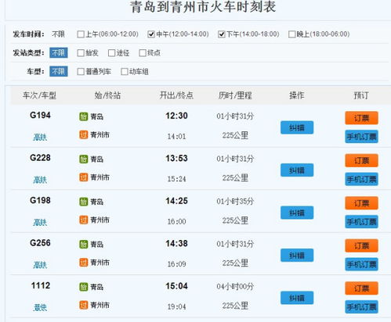
Task: Click 手机订票 for train G198
Action: 361,222
